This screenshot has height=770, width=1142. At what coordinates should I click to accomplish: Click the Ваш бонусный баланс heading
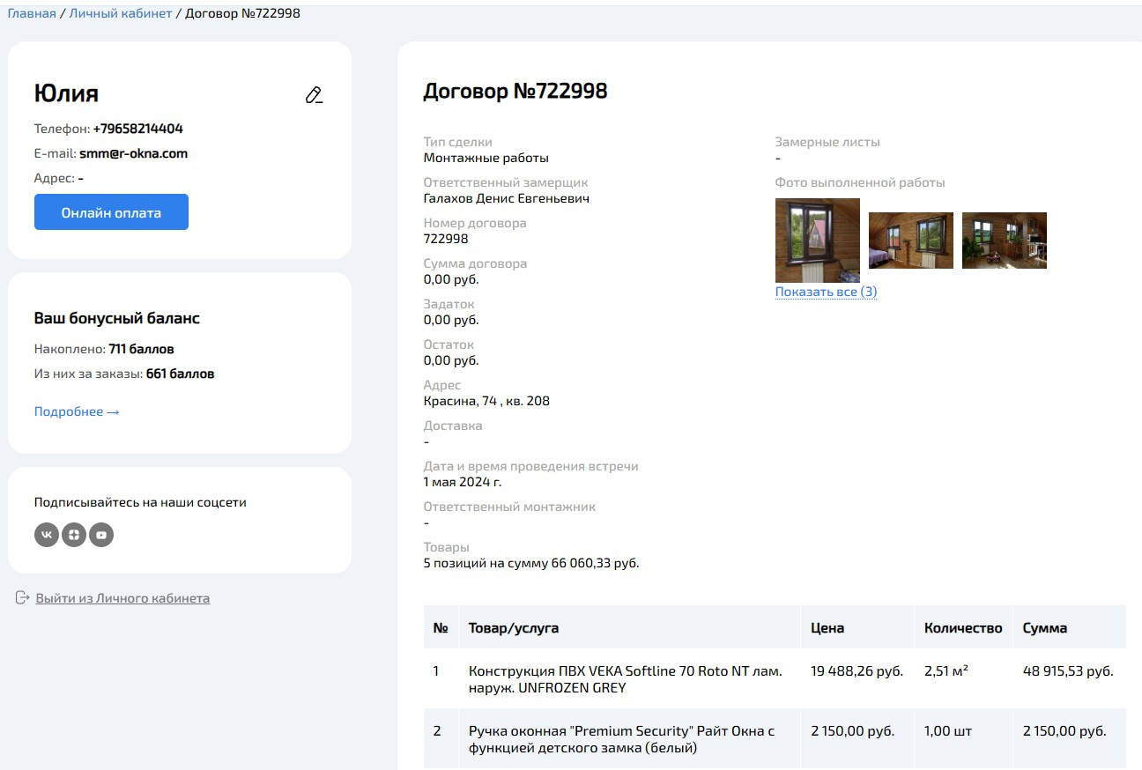coord(117,318)
